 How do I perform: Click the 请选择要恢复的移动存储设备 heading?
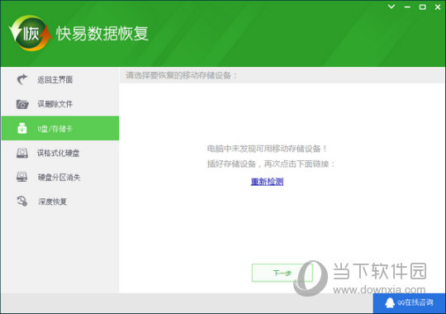(x=181, y=75)
